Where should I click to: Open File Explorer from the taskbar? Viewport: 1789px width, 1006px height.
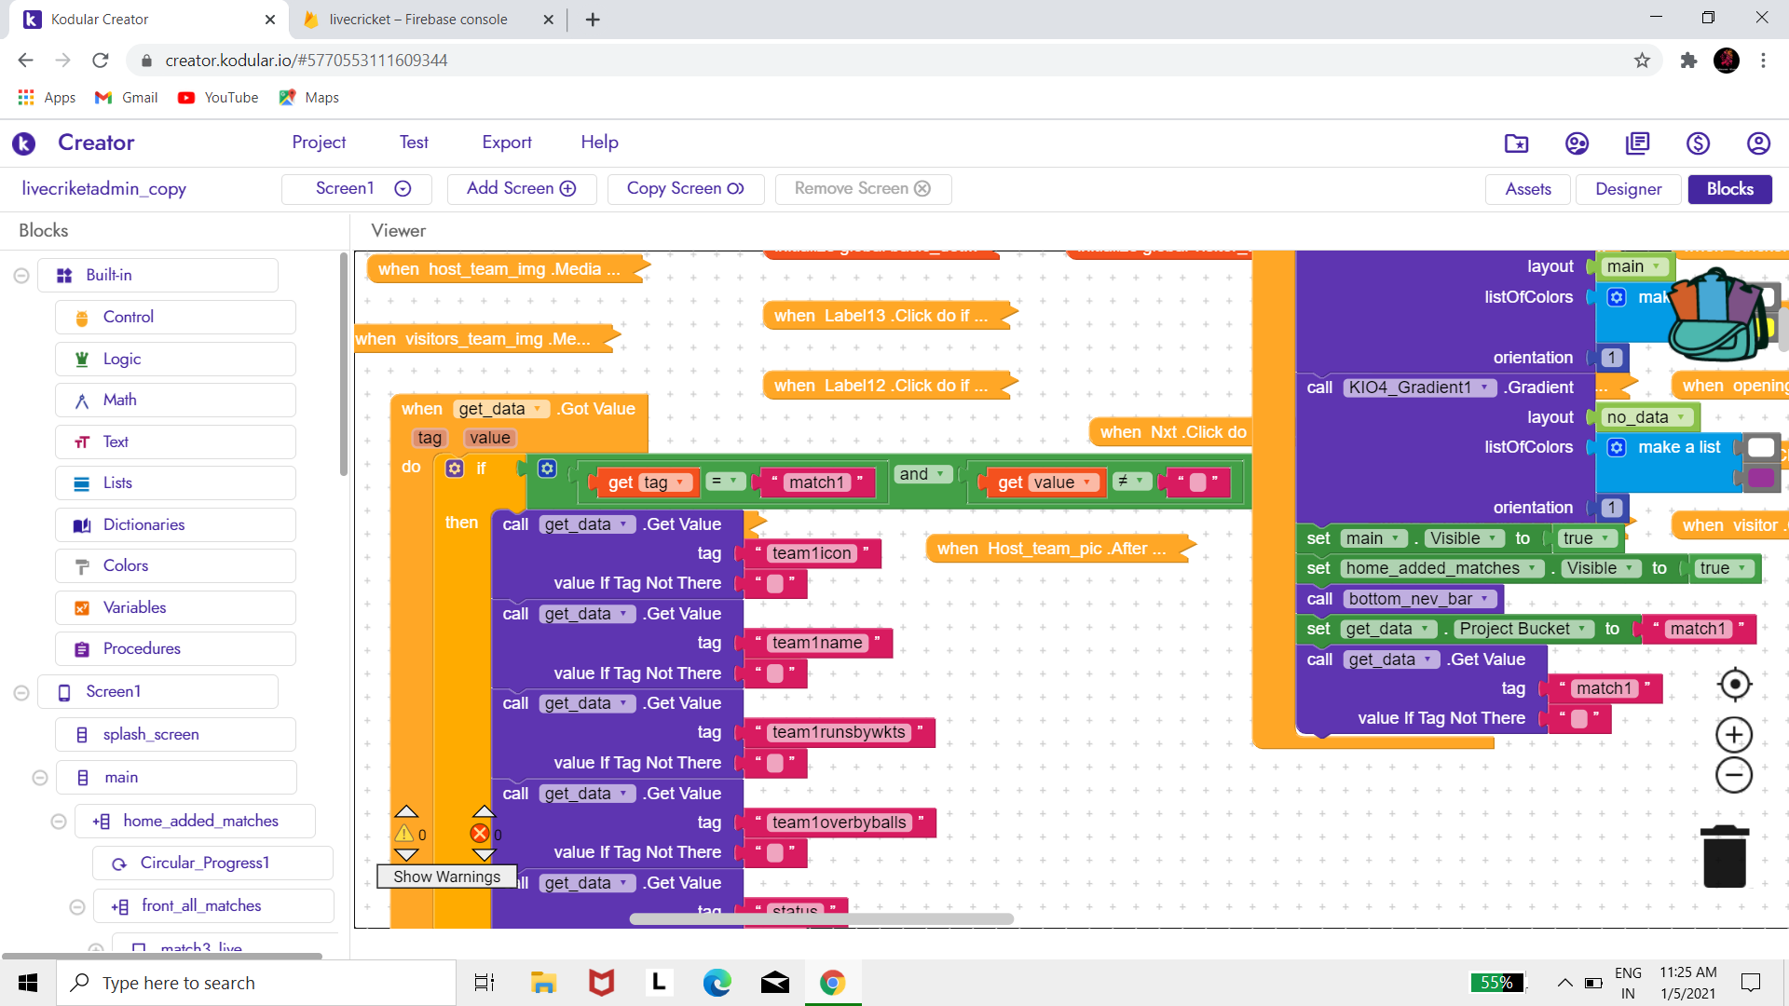[x=543, y=983]
